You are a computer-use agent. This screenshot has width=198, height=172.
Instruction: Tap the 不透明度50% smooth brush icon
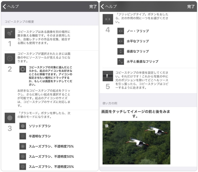[23, 156]
